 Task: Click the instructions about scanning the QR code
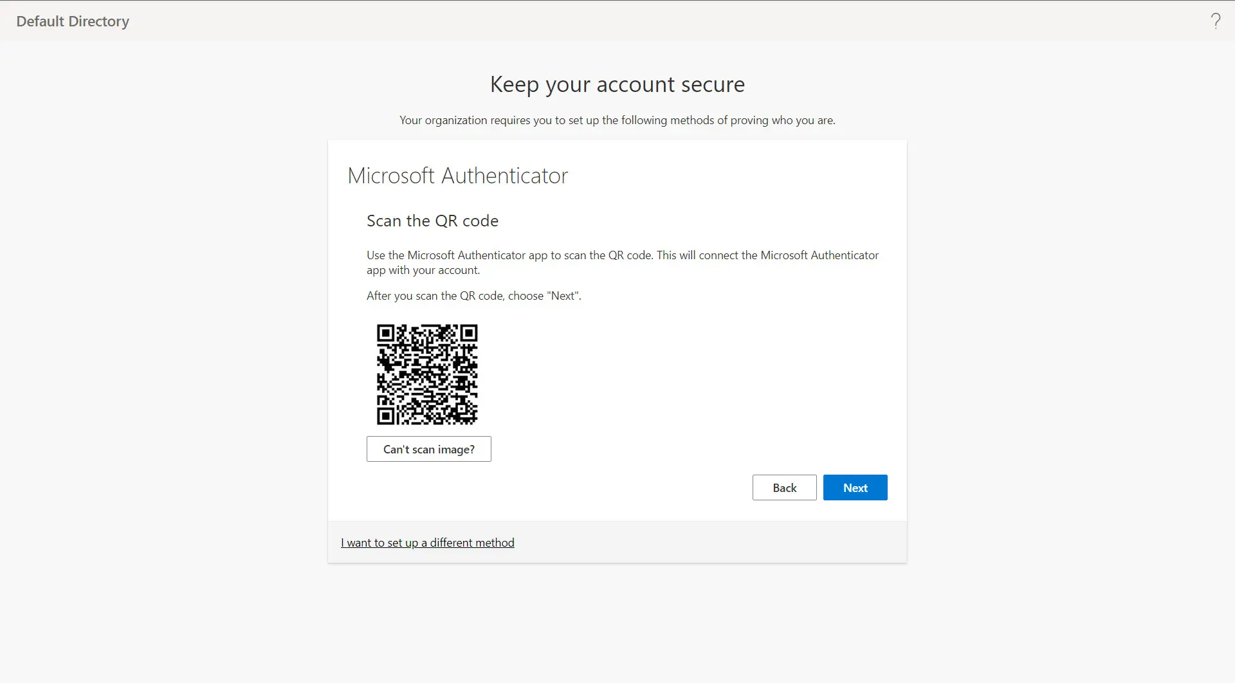pos(622,262)
